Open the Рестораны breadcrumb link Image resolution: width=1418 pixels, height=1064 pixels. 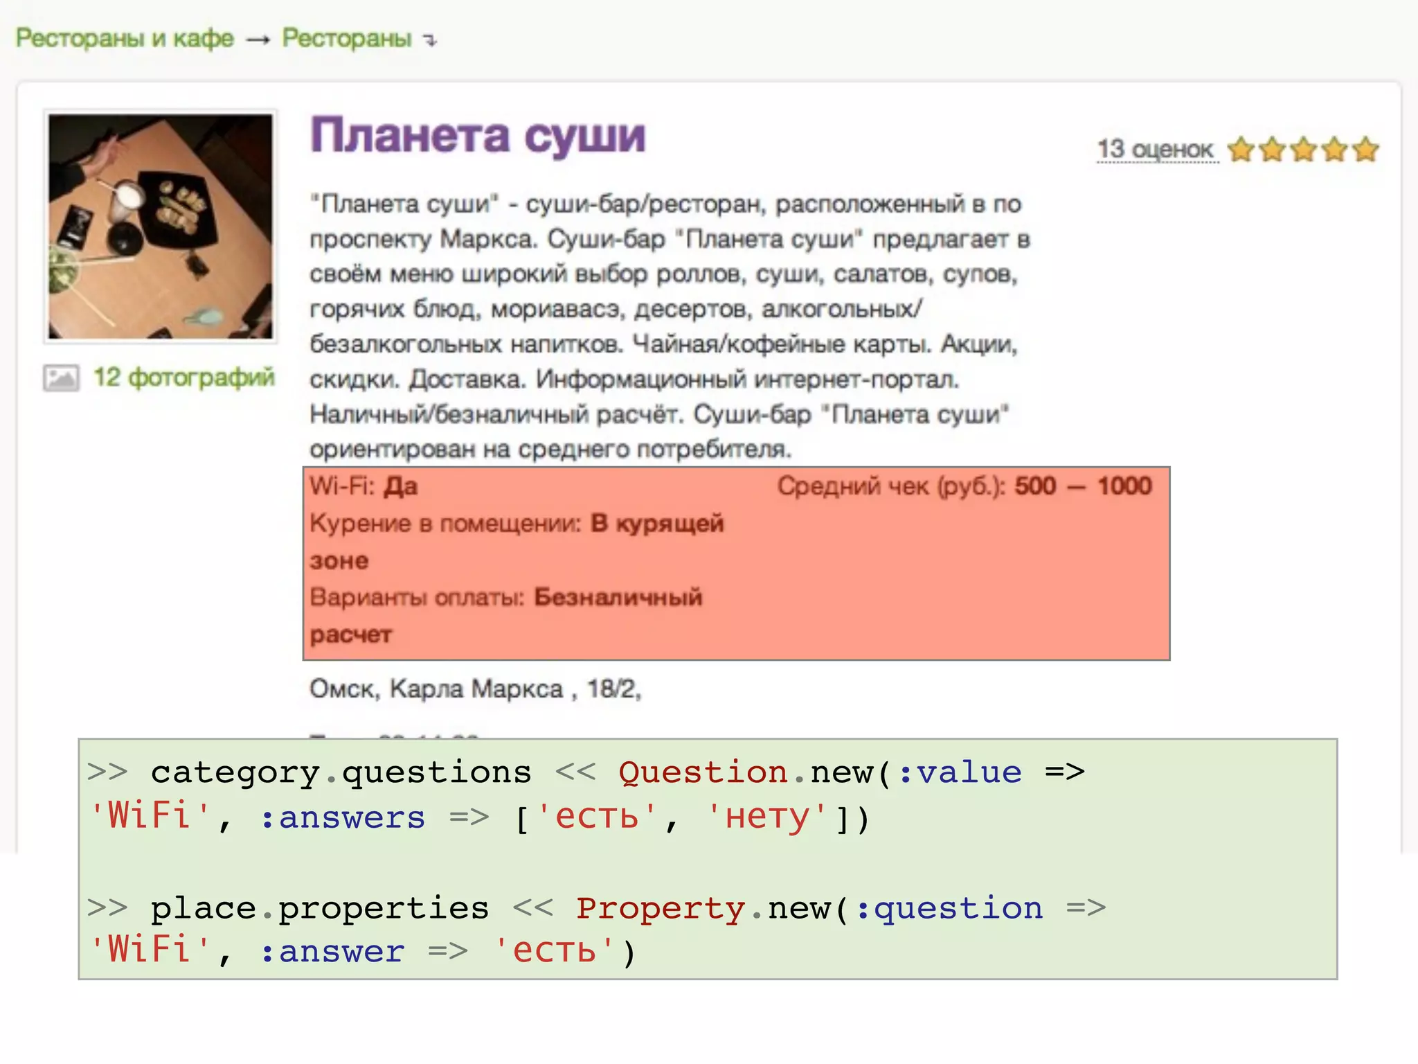tap(347, 38)
